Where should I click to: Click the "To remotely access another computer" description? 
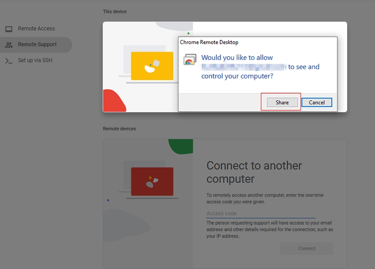point(265,198)
